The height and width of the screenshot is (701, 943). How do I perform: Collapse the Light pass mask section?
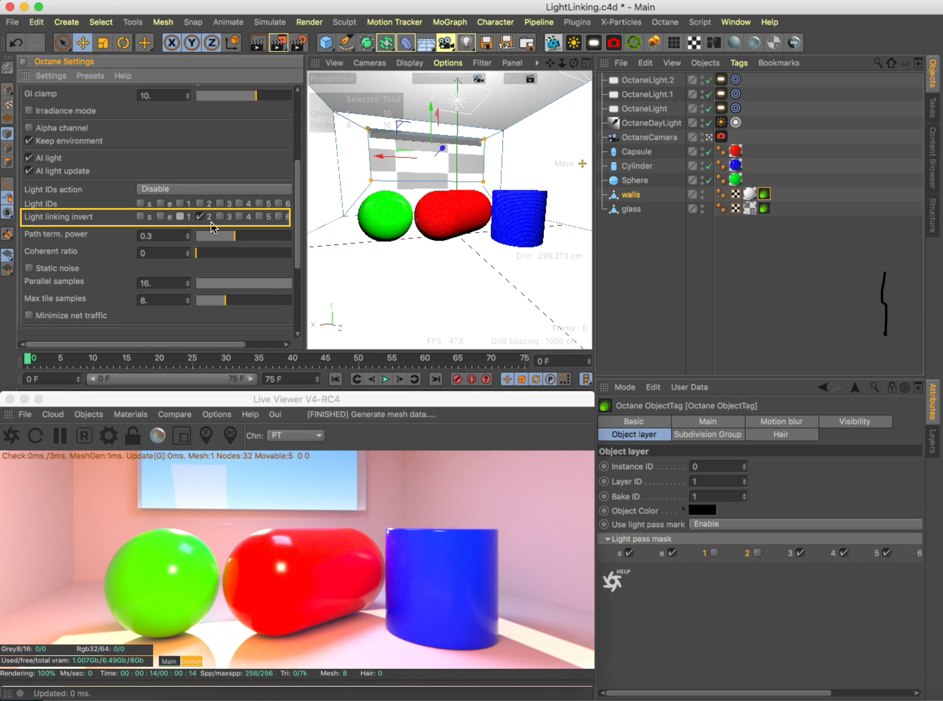[x=607, y=539]
